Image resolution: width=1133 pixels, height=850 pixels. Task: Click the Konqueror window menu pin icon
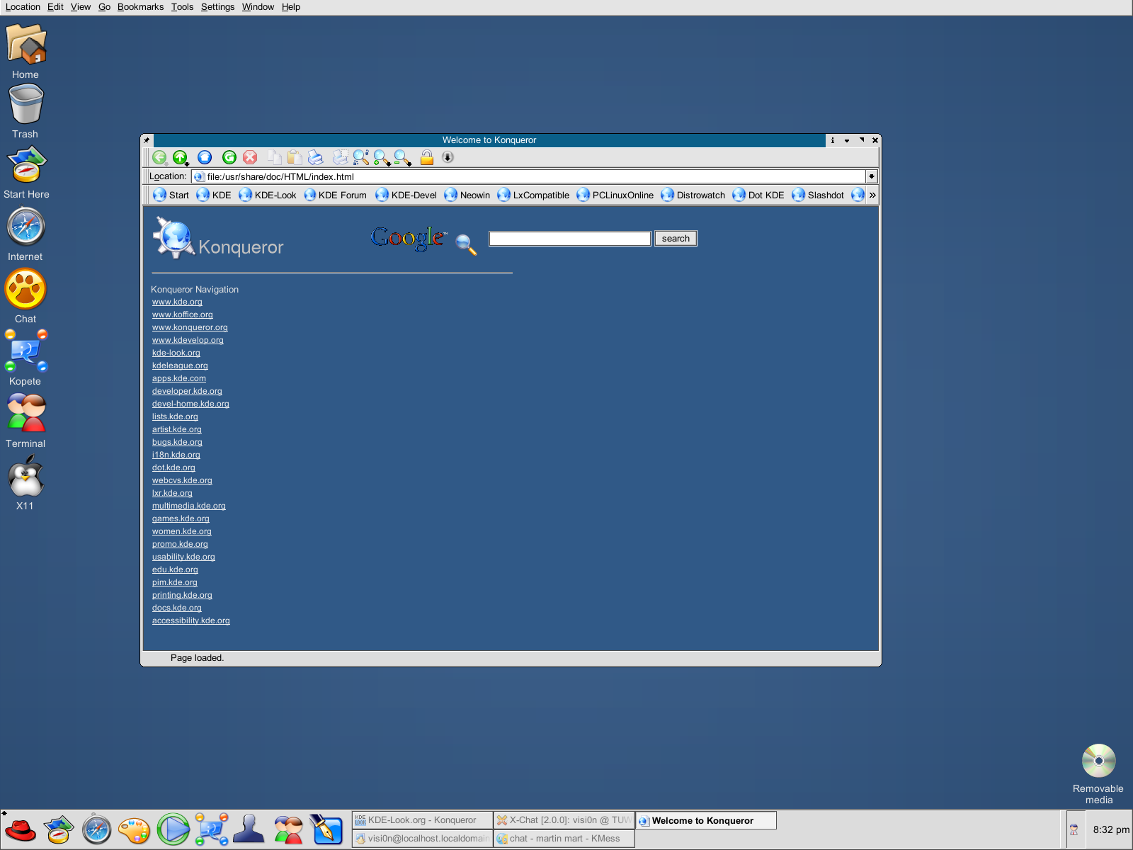click(147, 140)
